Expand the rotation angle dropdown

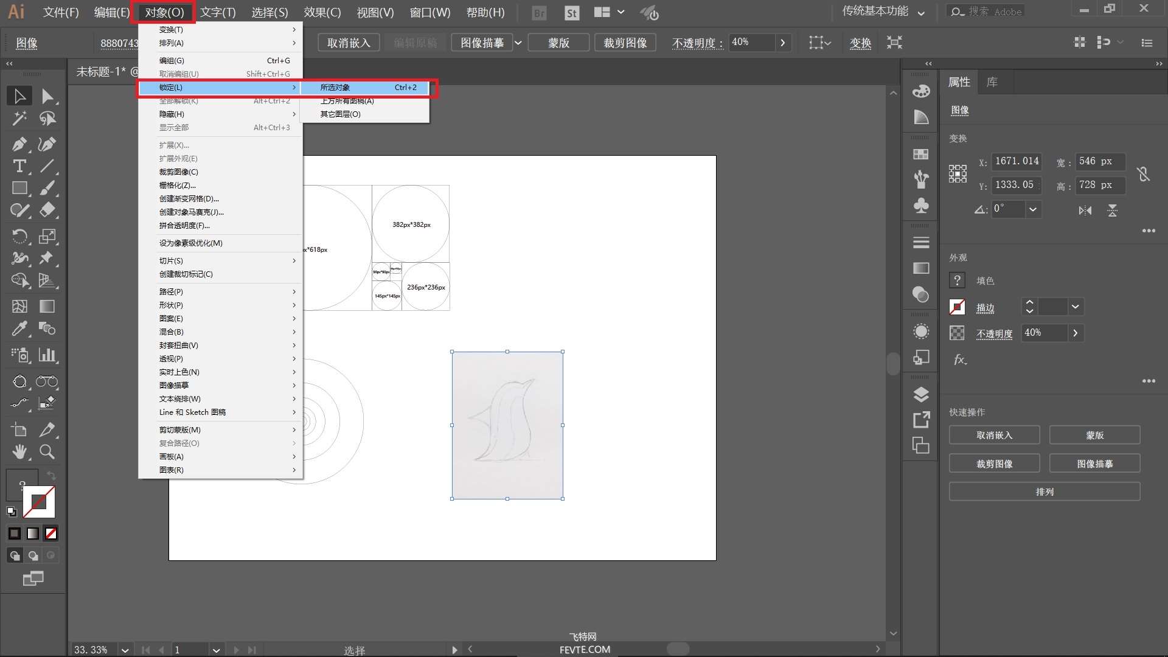[x=1033, y=209]
